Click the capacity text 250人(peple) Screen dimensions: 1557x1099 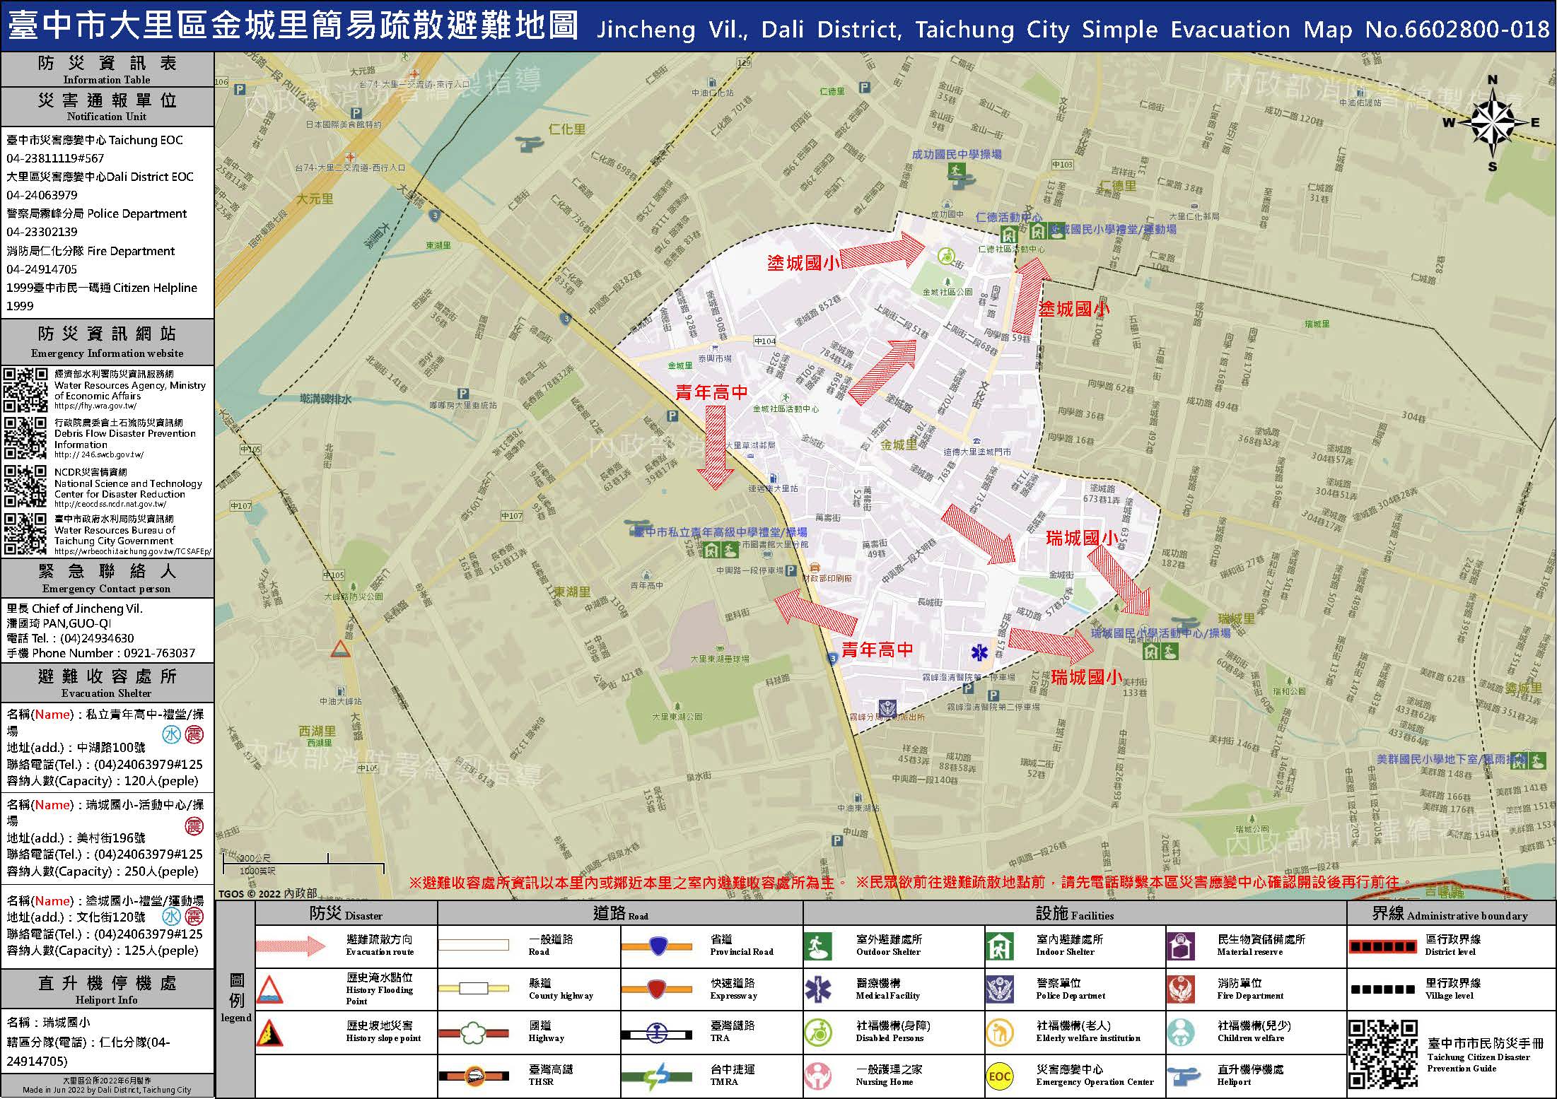coord(161,871)
